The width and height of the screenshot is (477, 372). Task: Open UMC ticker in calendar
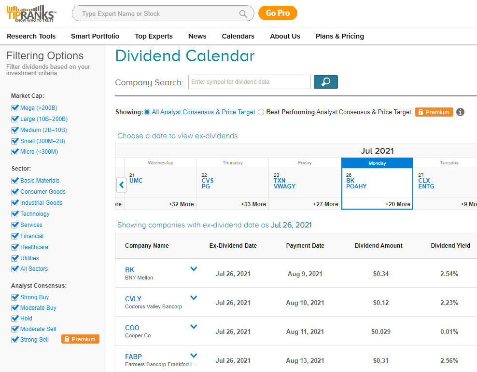(136, 180)
